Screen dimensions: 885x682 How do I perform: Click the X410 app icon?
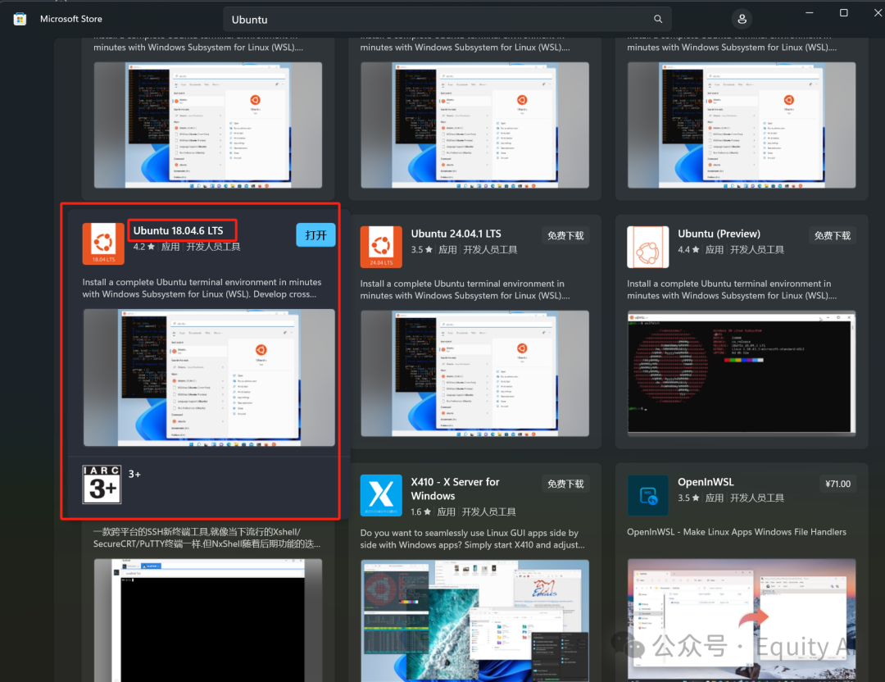pos(381,495)
